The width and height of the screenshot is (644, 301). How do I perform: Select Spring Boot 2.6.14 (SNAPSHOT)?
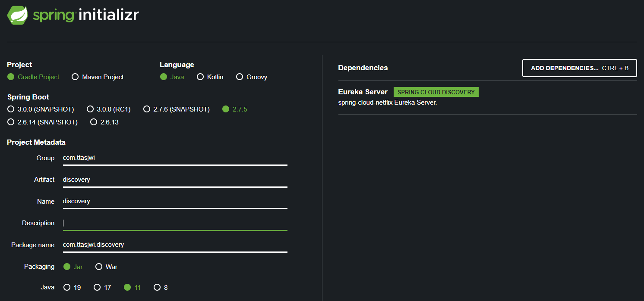[x=42, y=122]
